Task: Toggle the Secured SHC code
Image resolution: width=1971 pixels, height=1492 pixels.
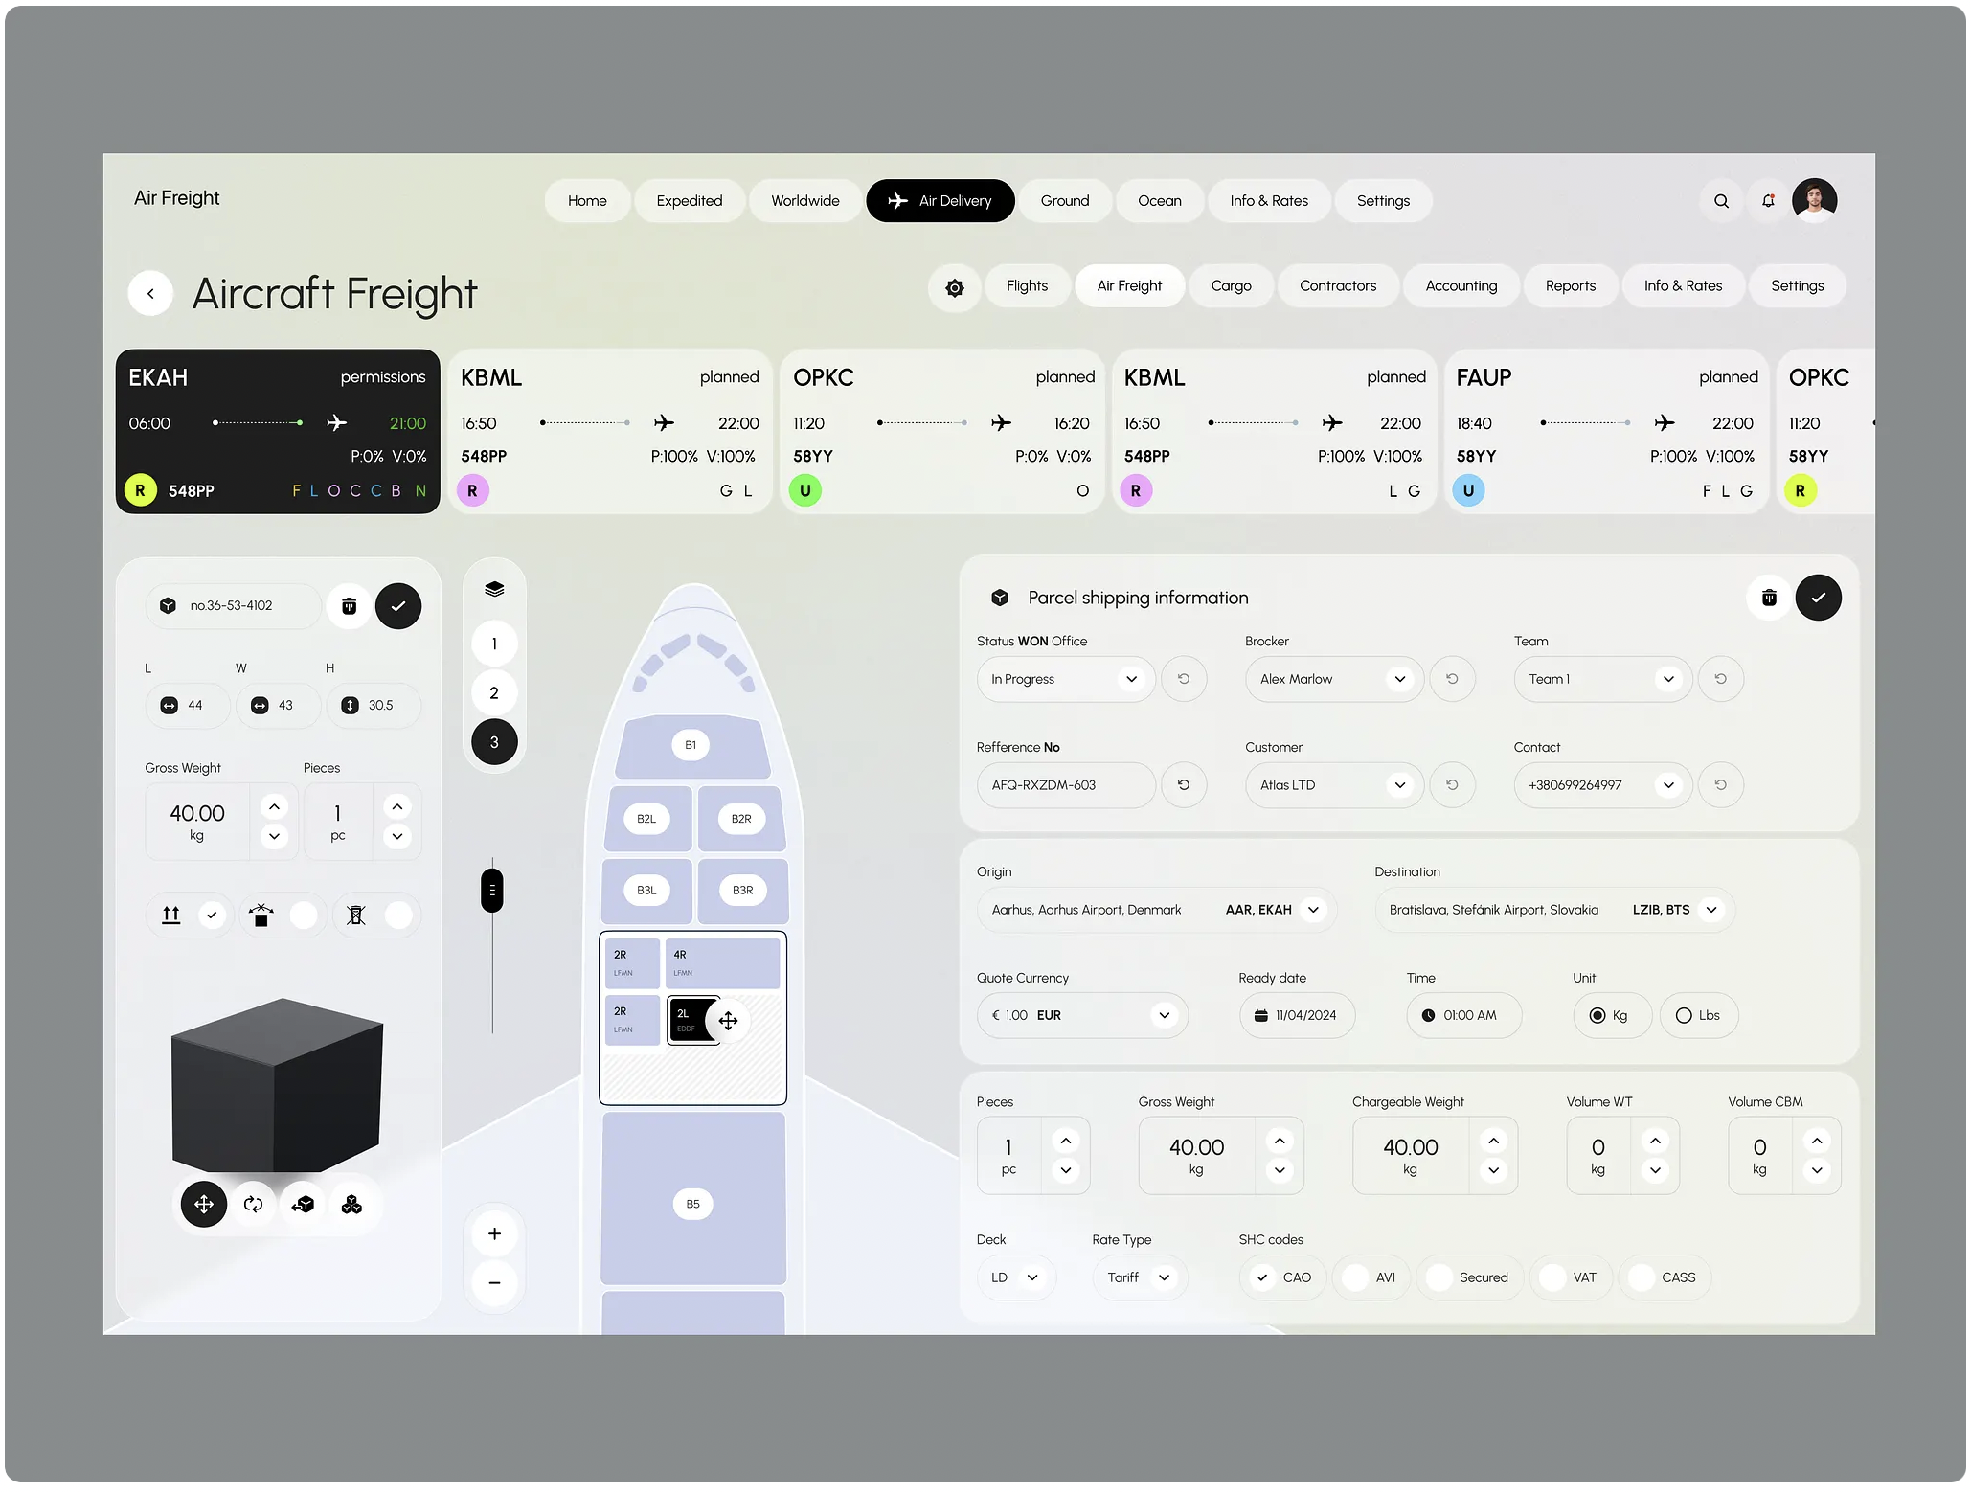Action: coord(1439,1277)
